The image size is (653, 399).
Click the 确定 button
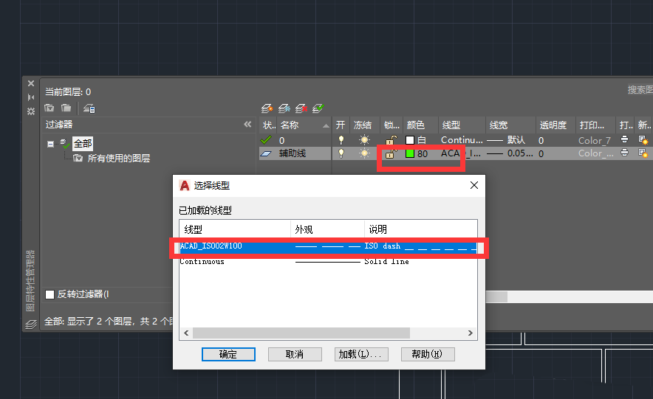tap(228, 354)
